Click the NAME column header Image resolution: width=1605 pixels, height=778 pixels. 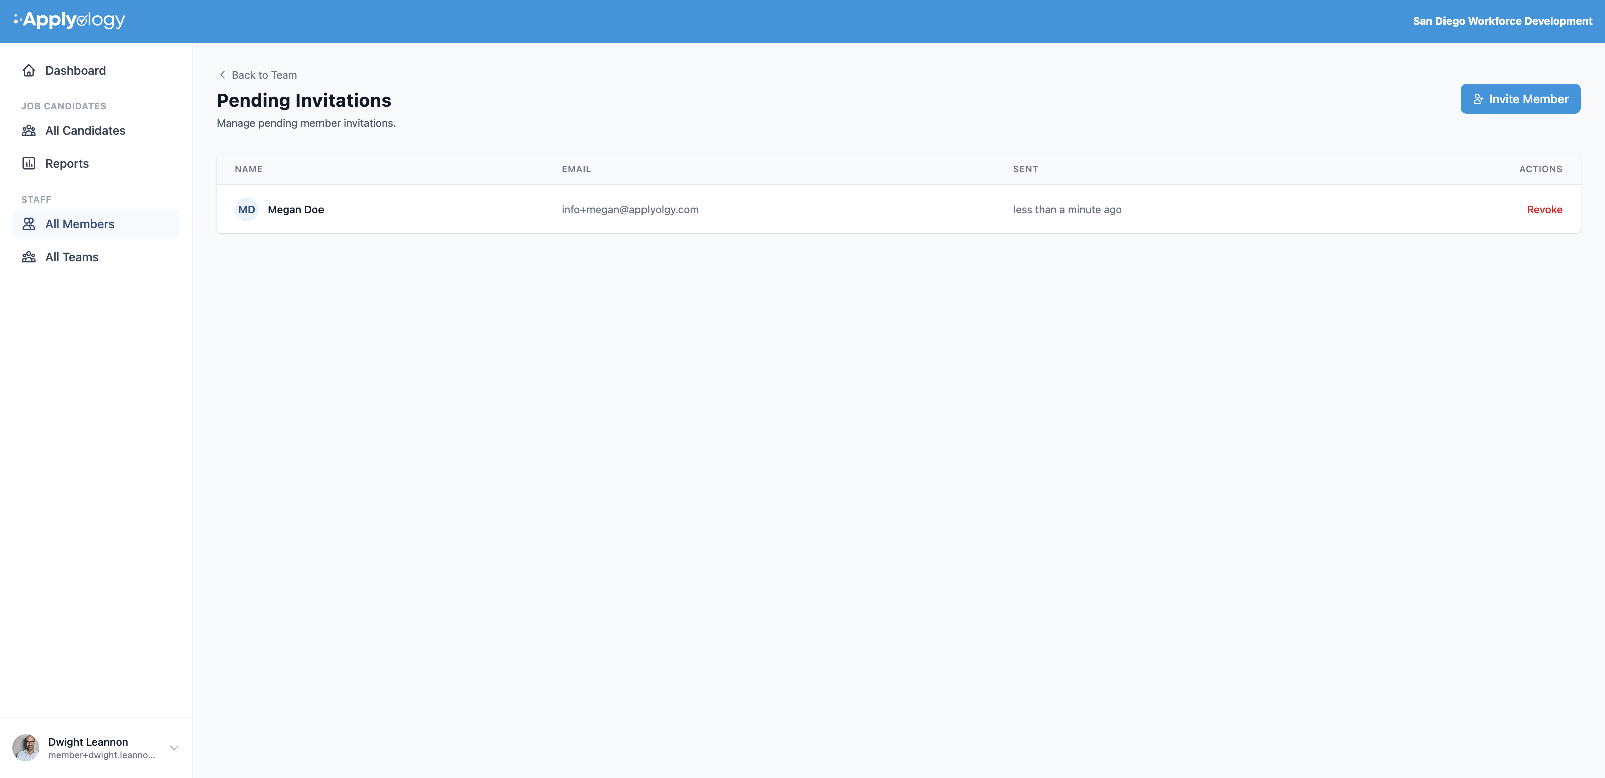249,169
